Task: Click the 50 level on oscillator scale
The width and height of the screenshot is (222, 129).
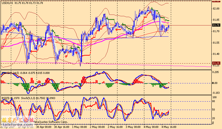Action: point(214,110)
